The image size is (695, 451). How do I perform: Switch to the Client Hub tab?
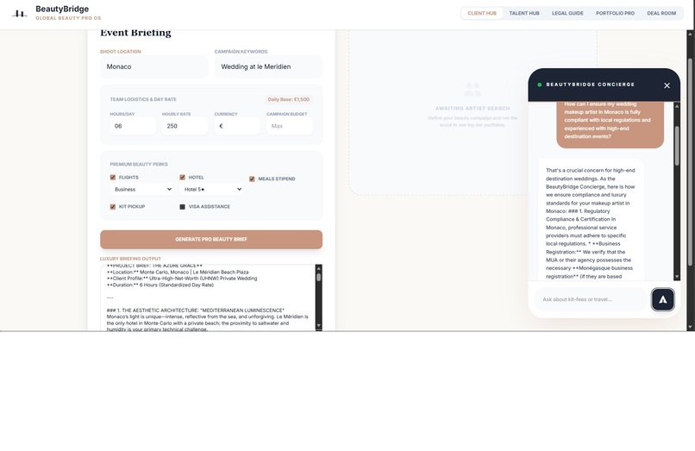(x=482, y=13)
